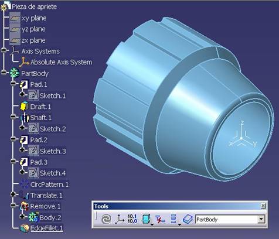Screen dimensions: 279x239
Task: Select the Shaft.1 feature icon
Action: 25,118
